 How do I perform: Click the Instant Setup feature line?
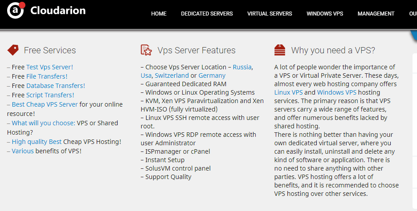click(163, 160)
